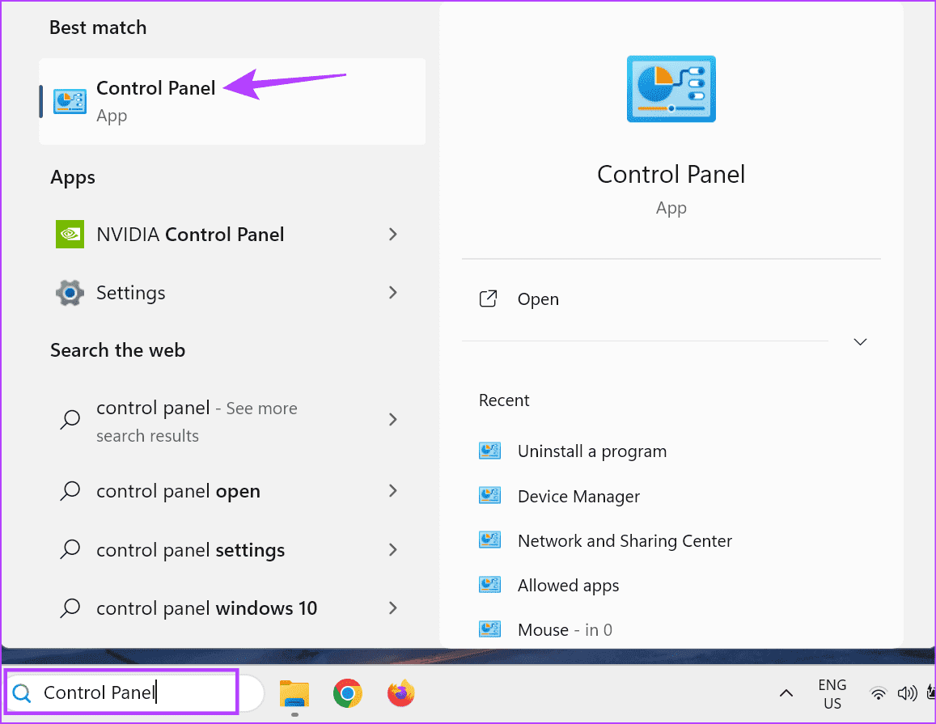936x724 pixels.
Task: Open recent item Allowed apps
Action: (x=568, y=586)
